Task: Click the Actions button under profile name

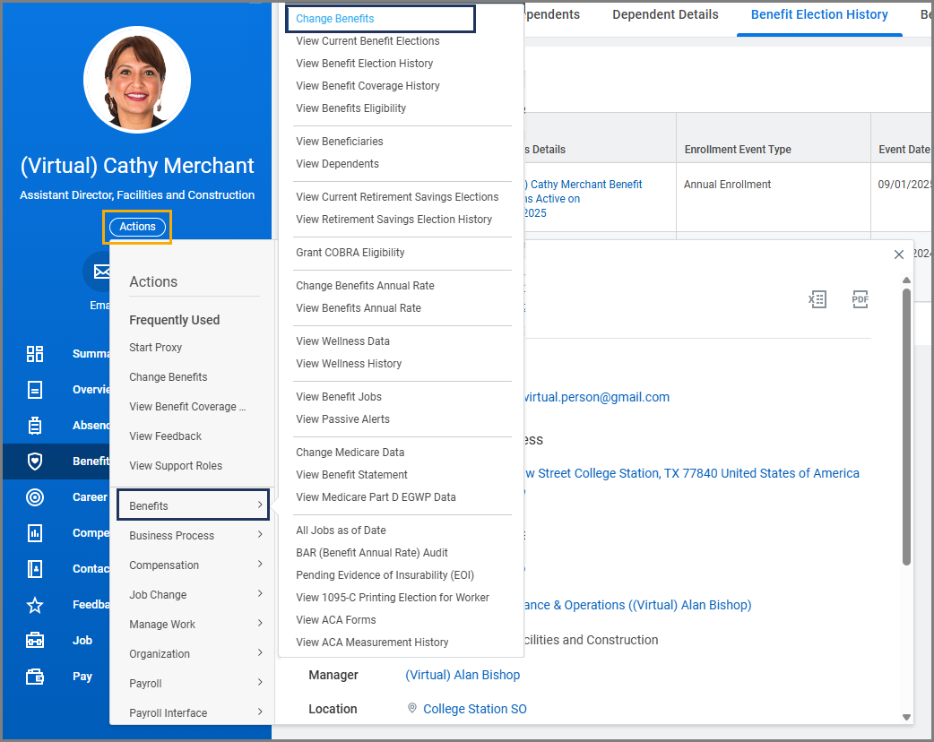Action: pos(137,227)
